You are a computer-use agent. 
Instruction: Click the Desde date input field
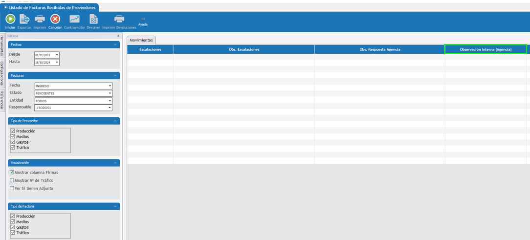click(x=44, y=55)
